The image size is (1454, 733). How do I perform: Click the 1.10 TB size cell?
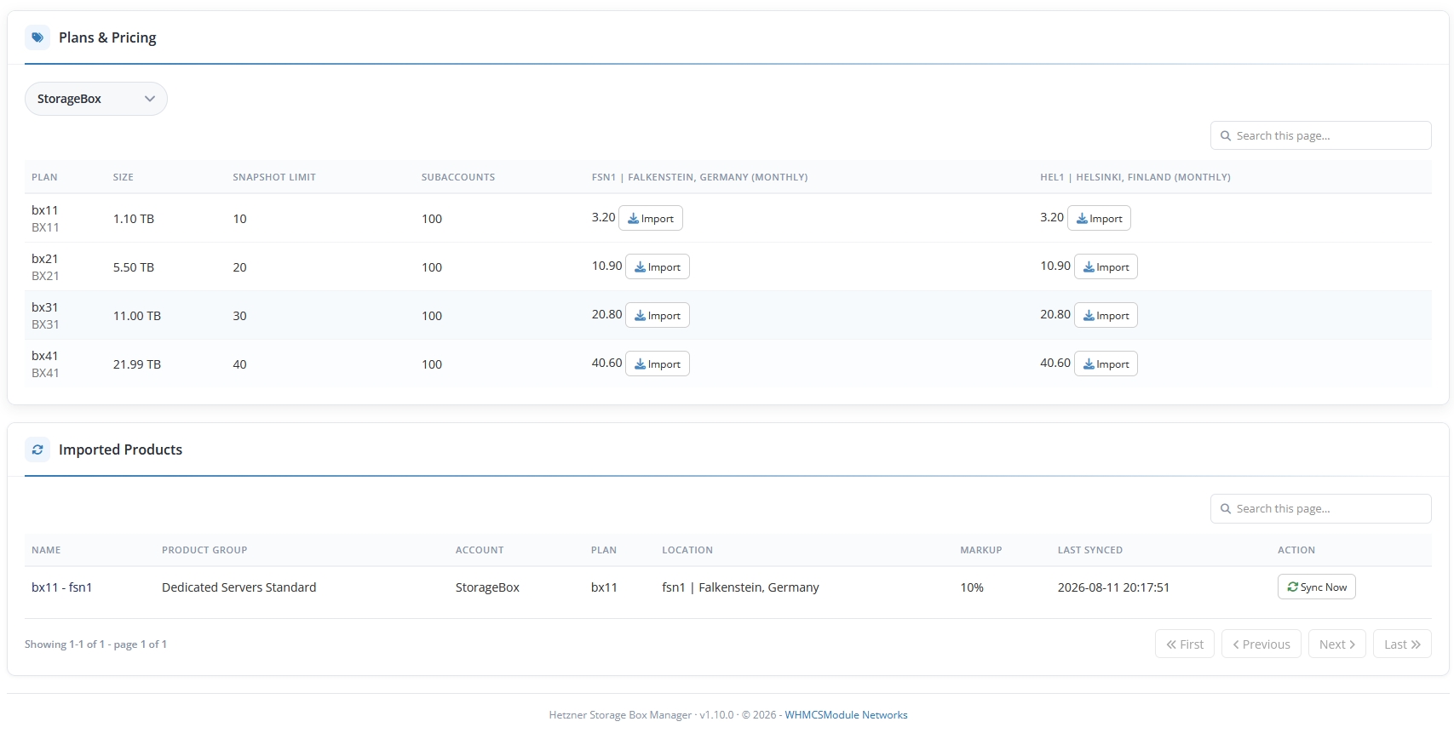pos(134,219)
